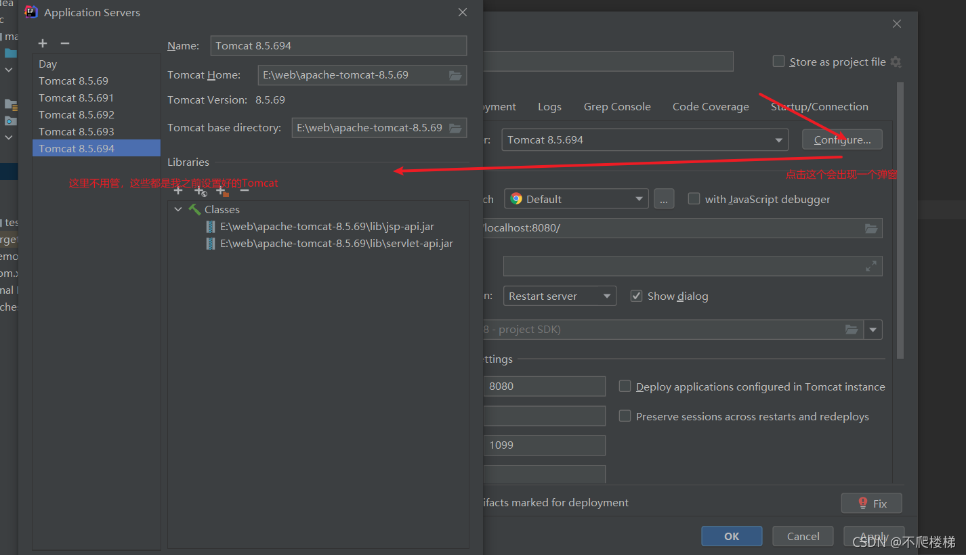The image size is (966, 555).
Task: Switch to the Grep Console tab
Action: pyautogui.click(x=617, y=107)
